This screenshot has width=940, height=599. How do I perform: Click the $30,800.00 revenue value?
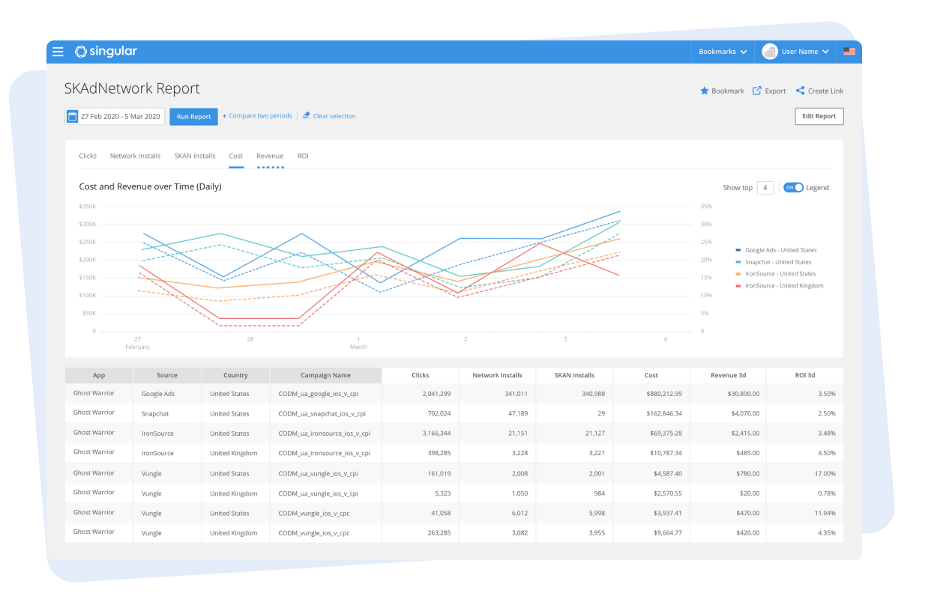click(742, 394)
